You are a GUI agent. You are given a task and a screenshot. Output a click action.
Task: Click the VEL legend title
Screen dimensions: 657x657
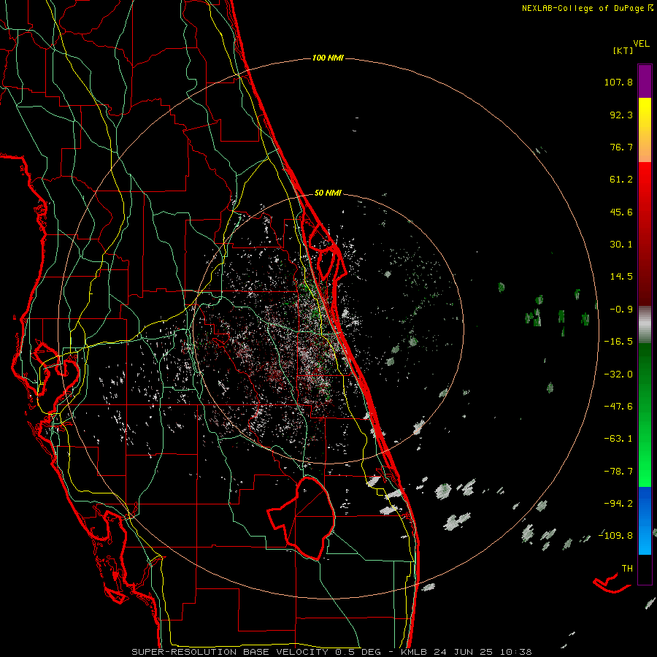point(642,43)
